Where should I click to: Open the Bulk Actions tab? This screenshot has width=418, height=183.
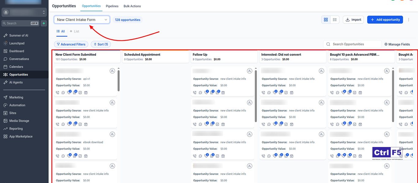(132, 6)
